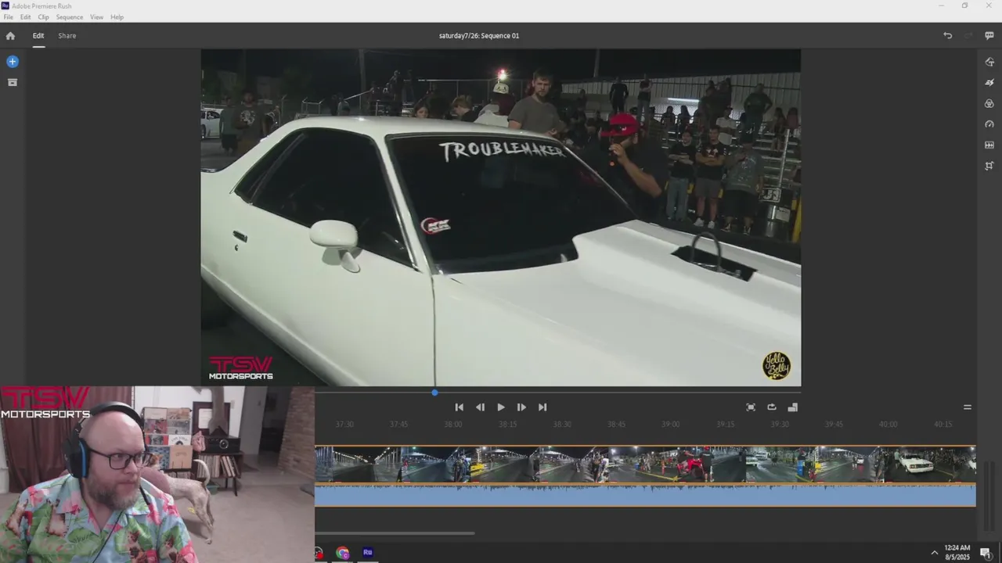Image resolution: width=1002 pixels, height=563 pixels.
Task: Step back one frame
Action: [x=480, y=407]
